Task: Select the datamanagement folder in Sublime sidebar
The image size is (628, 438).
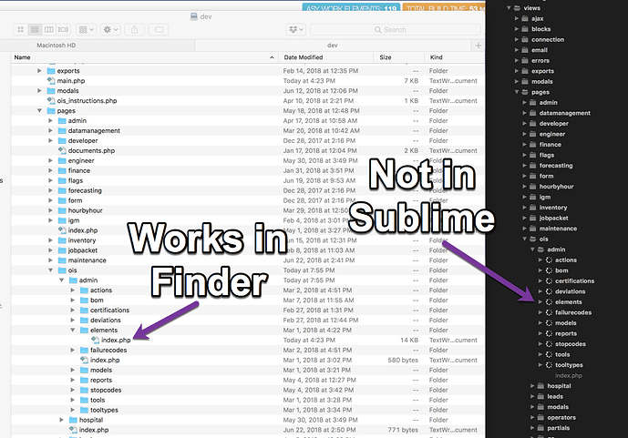Action: pos(565,113)
